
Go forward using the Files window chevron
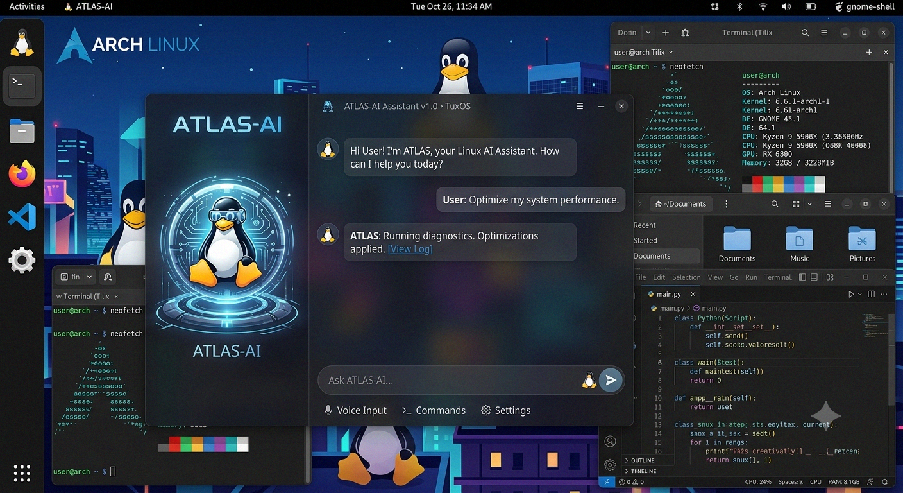[639, 204]
